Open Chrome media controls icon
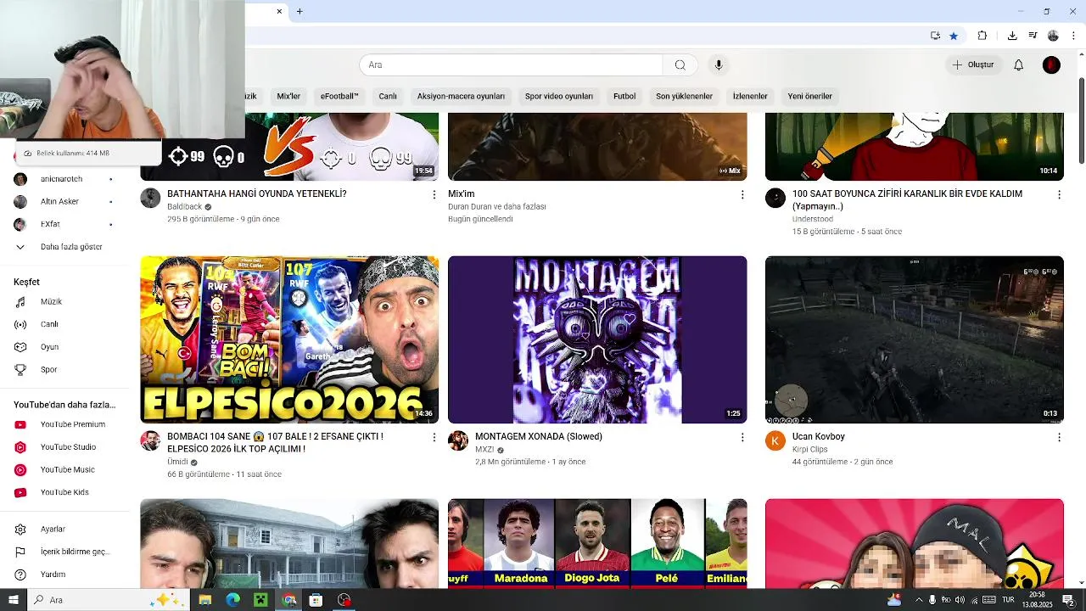1086x611 pixels. [1033, 36]
